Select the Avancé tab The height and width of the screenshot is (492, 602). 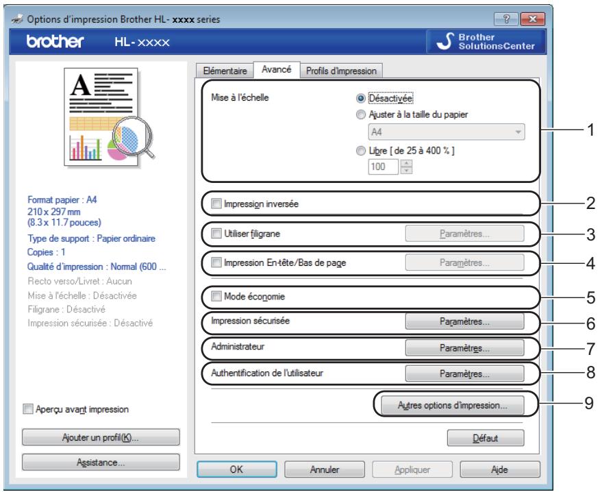(x=277, y=69)
